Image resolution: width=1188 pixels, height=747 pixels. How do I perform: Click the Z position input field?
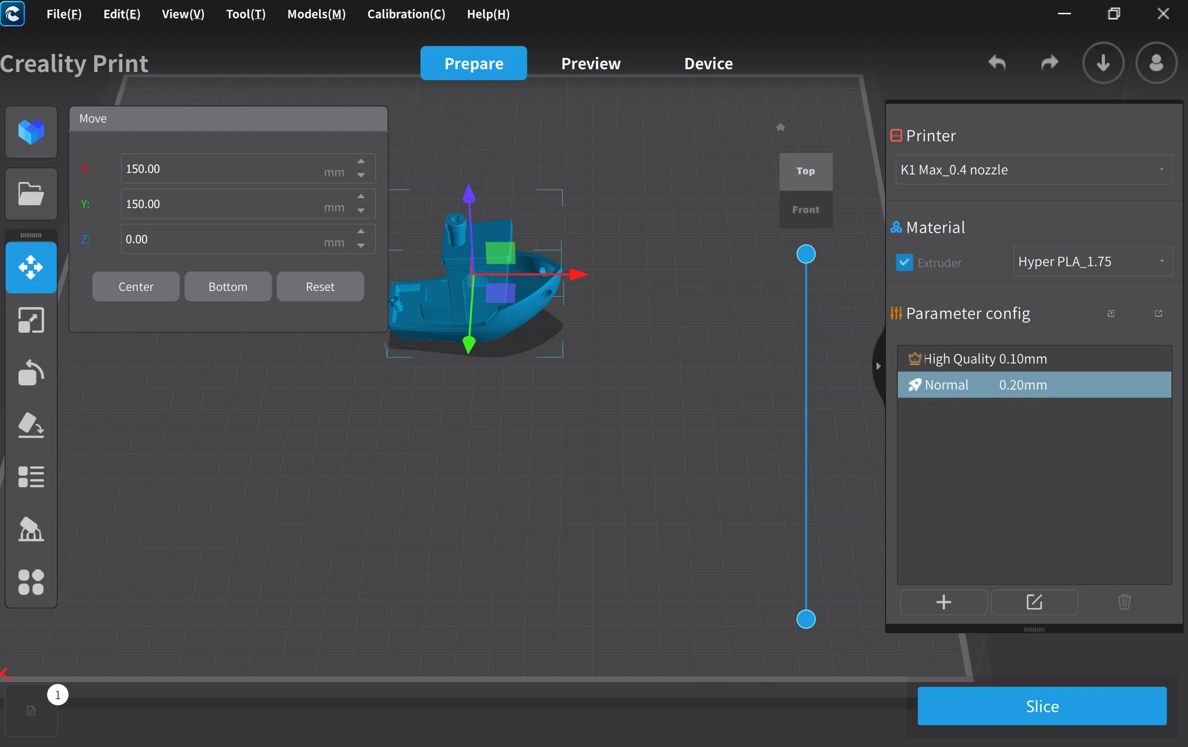click(x=247, y=239)
